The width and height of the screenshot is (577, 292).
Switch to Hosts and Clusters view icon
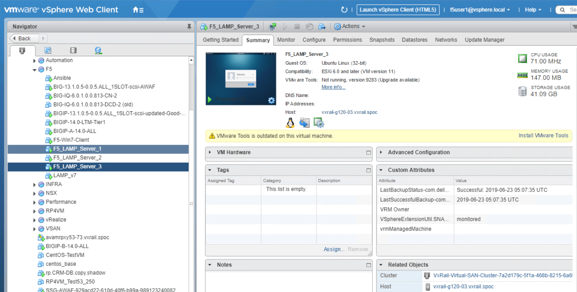point(22,51)
